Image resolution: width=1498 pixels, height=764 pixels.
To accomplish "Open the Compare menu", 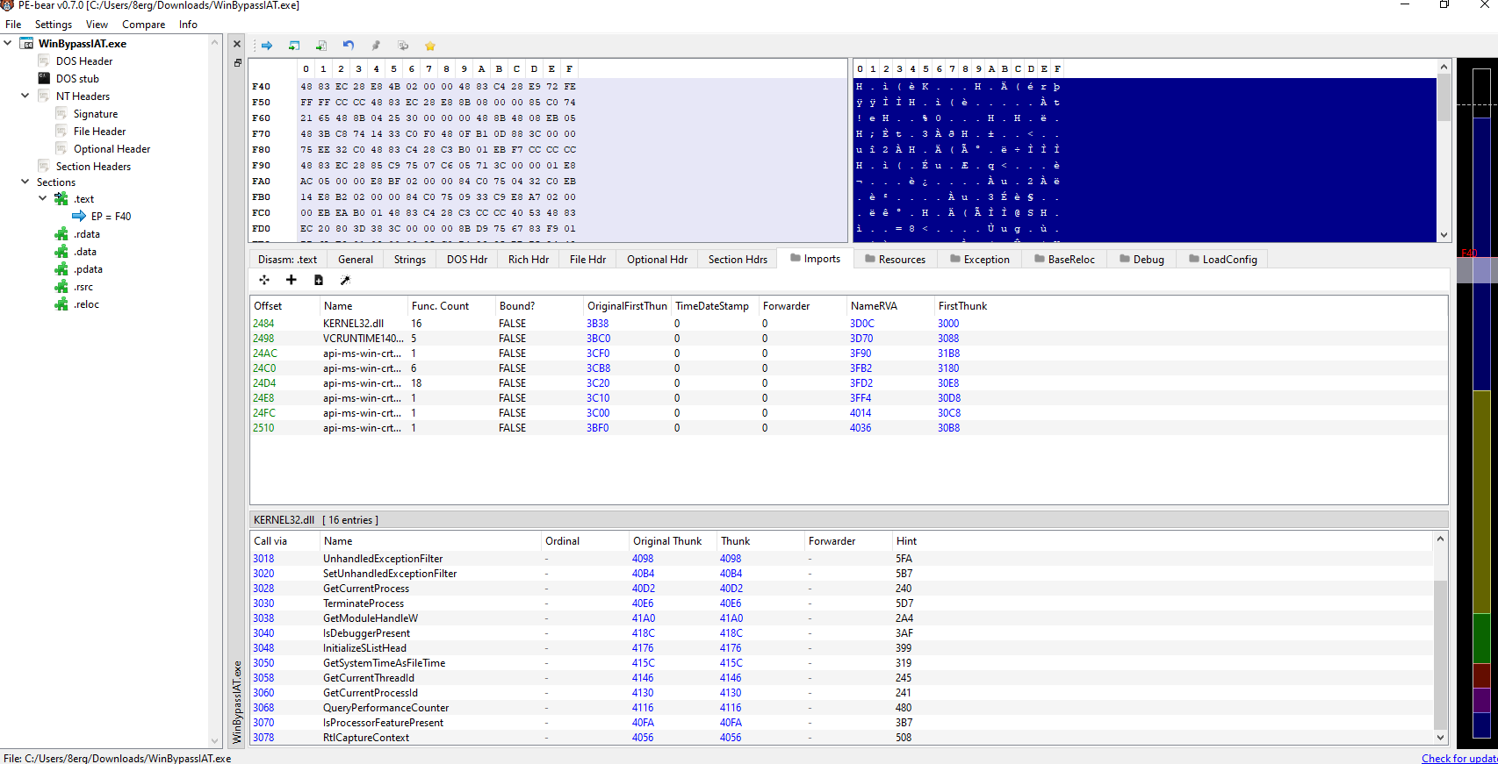I will pos(143,25).
